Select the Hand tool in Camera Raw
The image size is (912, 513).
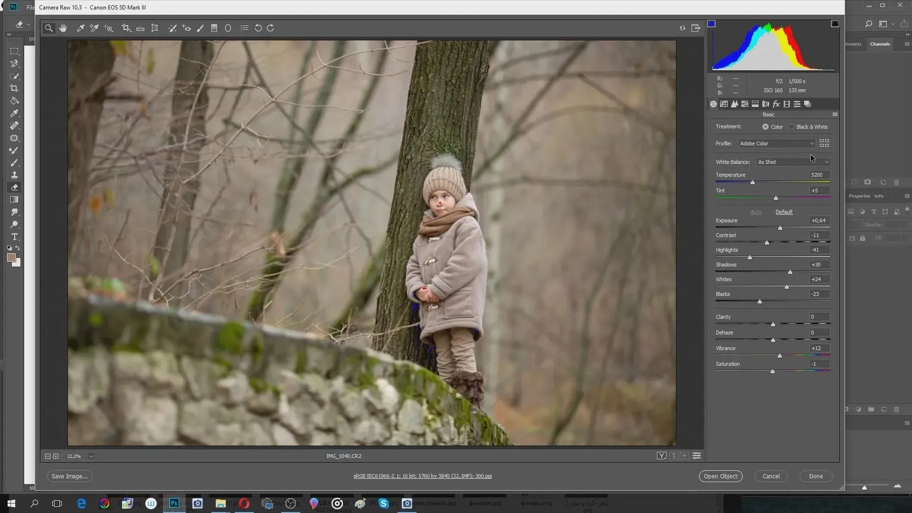pos(63,28)
